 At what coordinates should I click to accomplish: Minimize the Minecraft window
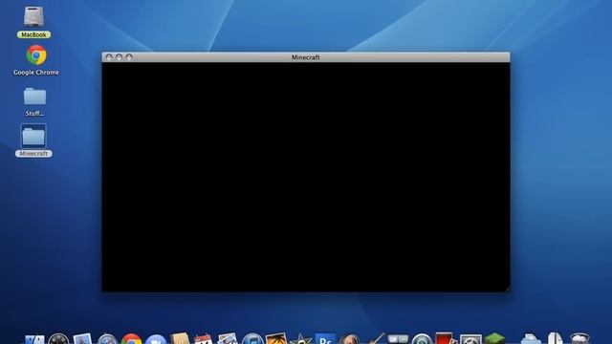click(119, 57)
